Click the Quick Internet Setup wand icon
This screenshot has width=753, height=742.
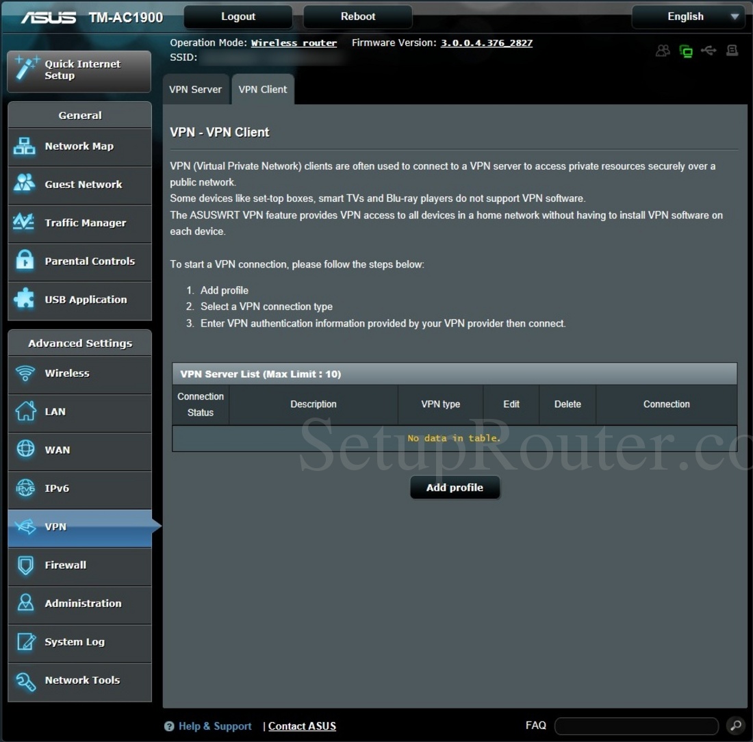[26, 68]
